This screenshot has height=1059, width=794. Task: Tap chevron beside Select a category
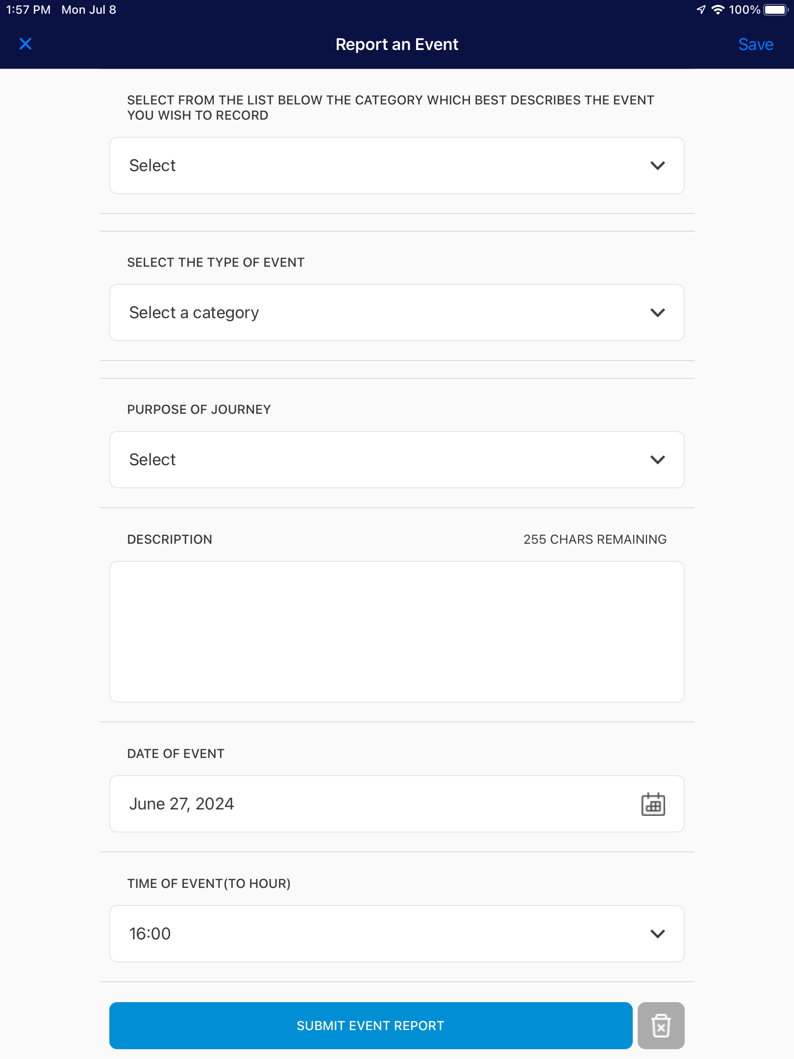coord(657,313)
